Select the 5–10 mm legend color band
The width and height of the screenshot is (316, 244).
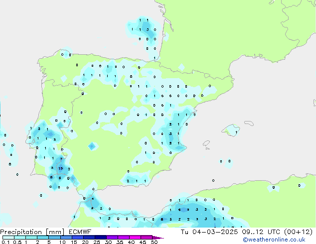[x=54, y=238]
